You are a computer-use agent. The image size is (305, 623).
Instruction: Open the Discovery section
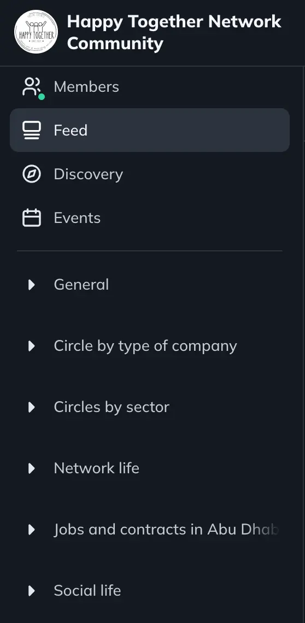(x=150, y=174)
